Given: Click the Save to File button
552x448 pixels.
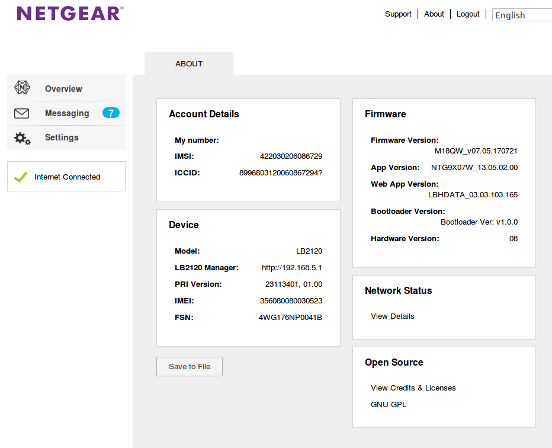Looking at the screenshot, I should tap(190, 367).
